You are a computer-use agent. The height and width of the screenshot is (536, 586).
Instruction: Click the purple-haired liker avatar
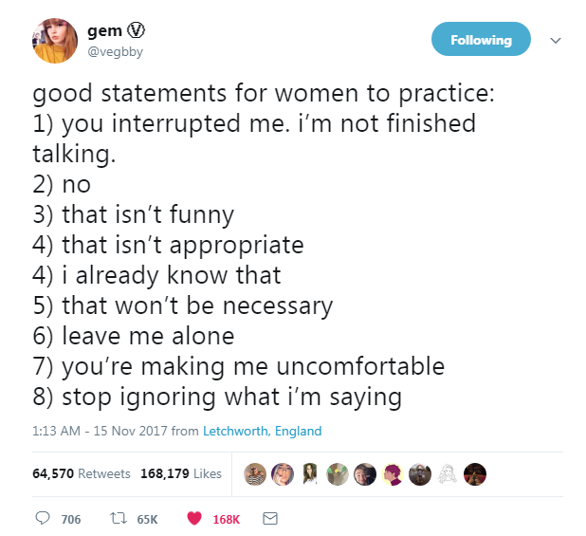(x=393, y=473)
